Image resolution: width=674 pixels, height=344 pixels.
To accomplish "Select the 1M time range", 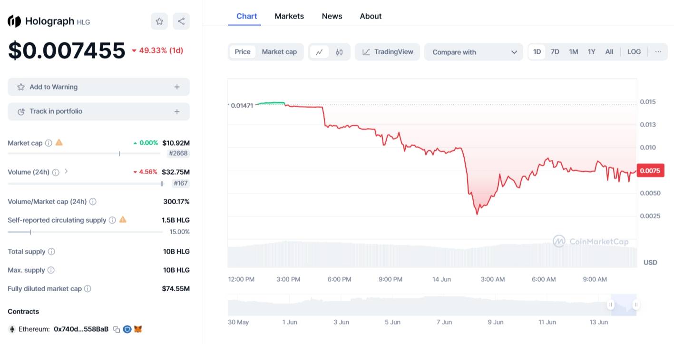I will [574, 52].
